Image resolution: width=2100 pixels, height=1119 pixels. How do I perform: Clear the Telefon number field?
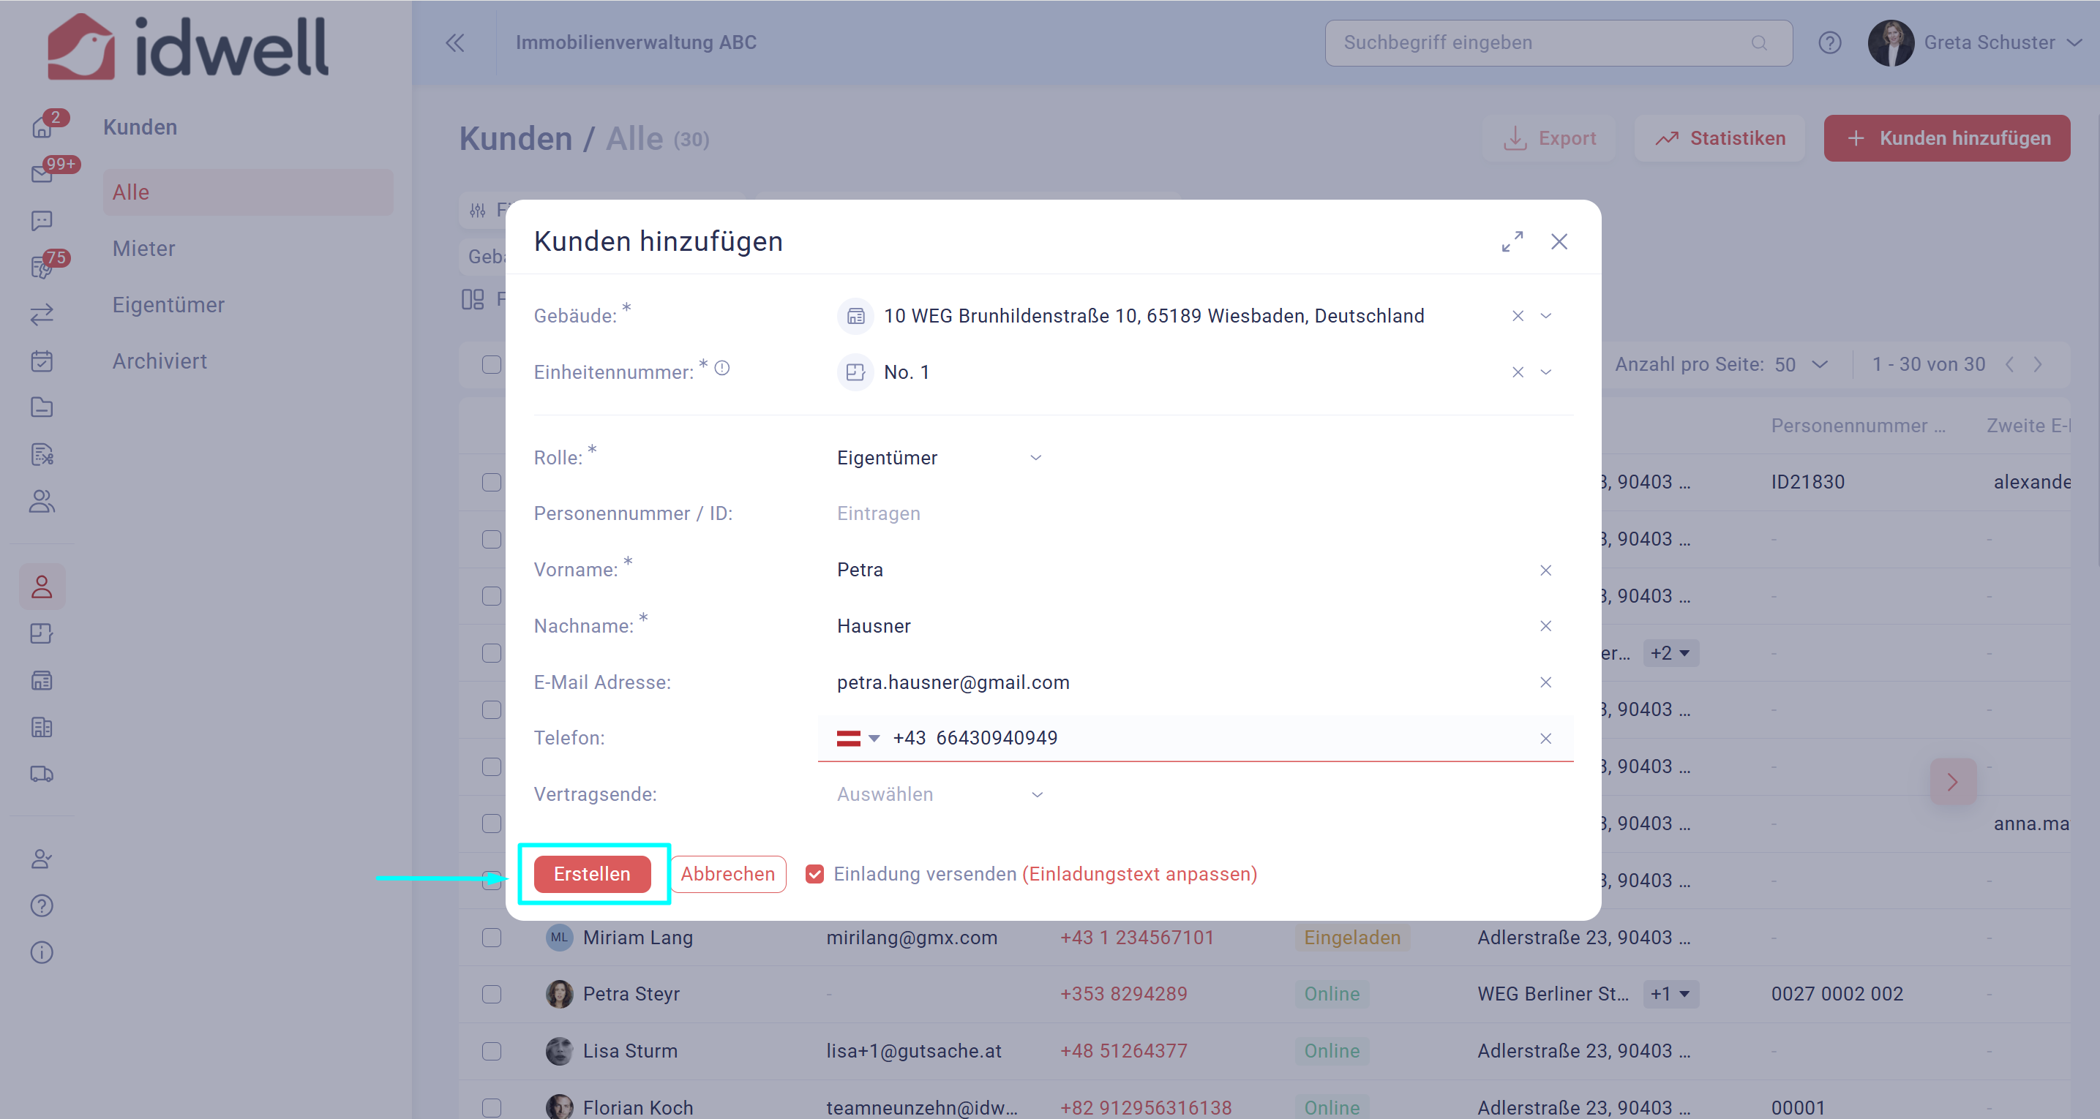click(x=1545, y=739)
